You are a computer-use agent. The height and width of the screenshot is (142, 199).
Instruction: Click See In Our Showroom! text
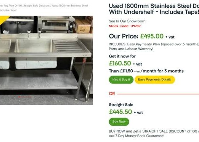click(127, 21)
